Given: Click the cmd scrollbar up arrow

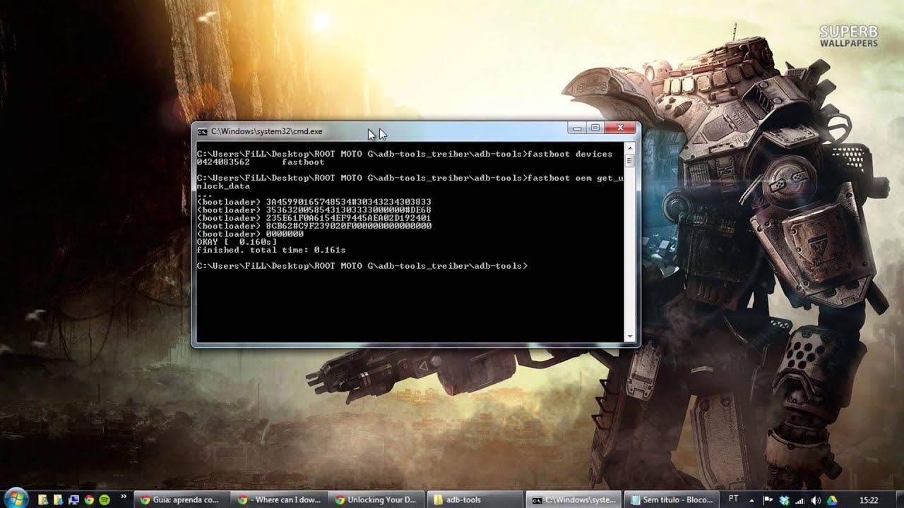Looking at the screenshot, I should pyautogui.click(x=630, y=149).
